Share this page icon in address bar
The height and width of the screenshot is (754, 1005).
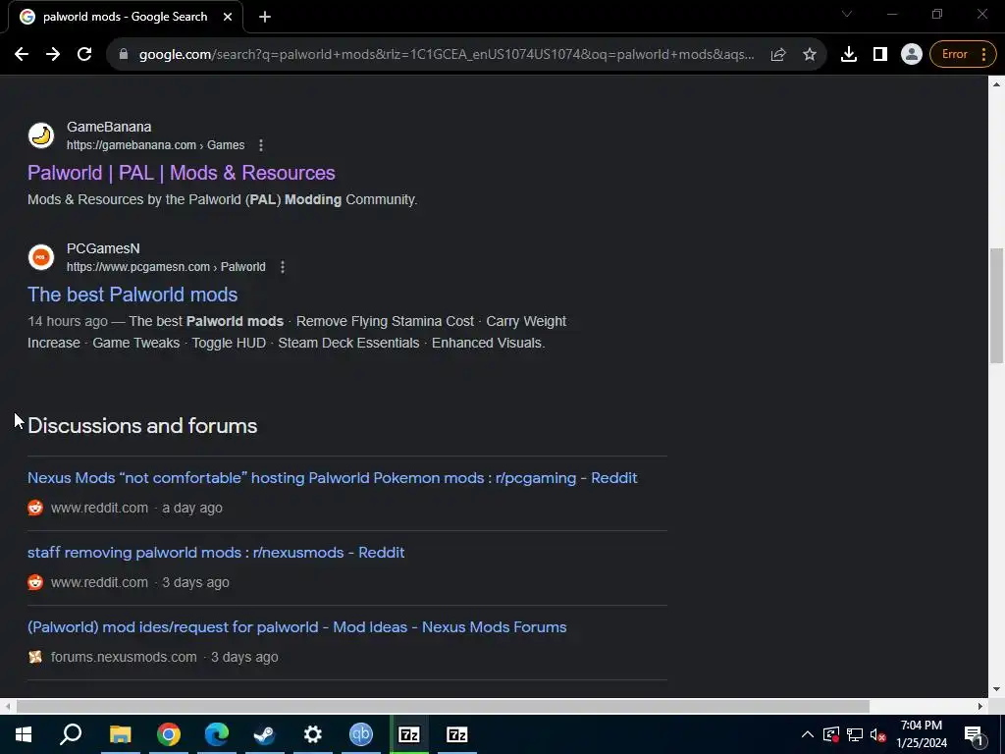[778, 55]
